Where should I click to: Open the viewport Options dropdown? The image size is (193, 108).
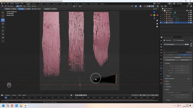pyautogui.click(x=156, y=9)
